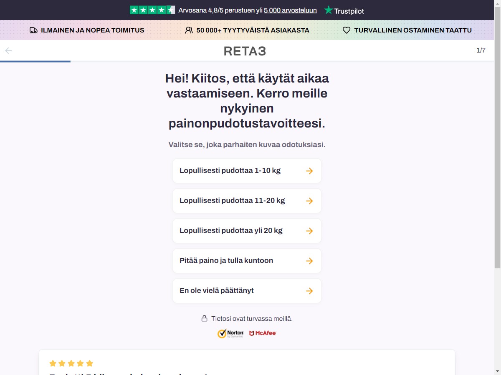The height and width of the screenshot is (375, 501).
Task: Click the satisfied customers people icon
Action: [x=189, y=30]
